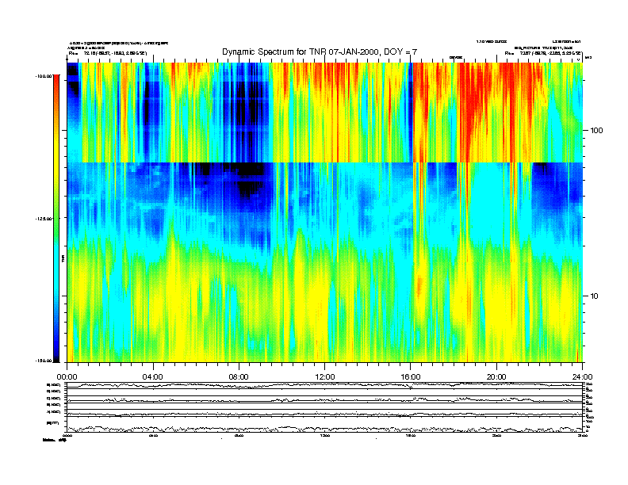The height and width of the screenshot is (485, 628).
Task: Click the 00:00 time axis label
Action: (67, 377)
